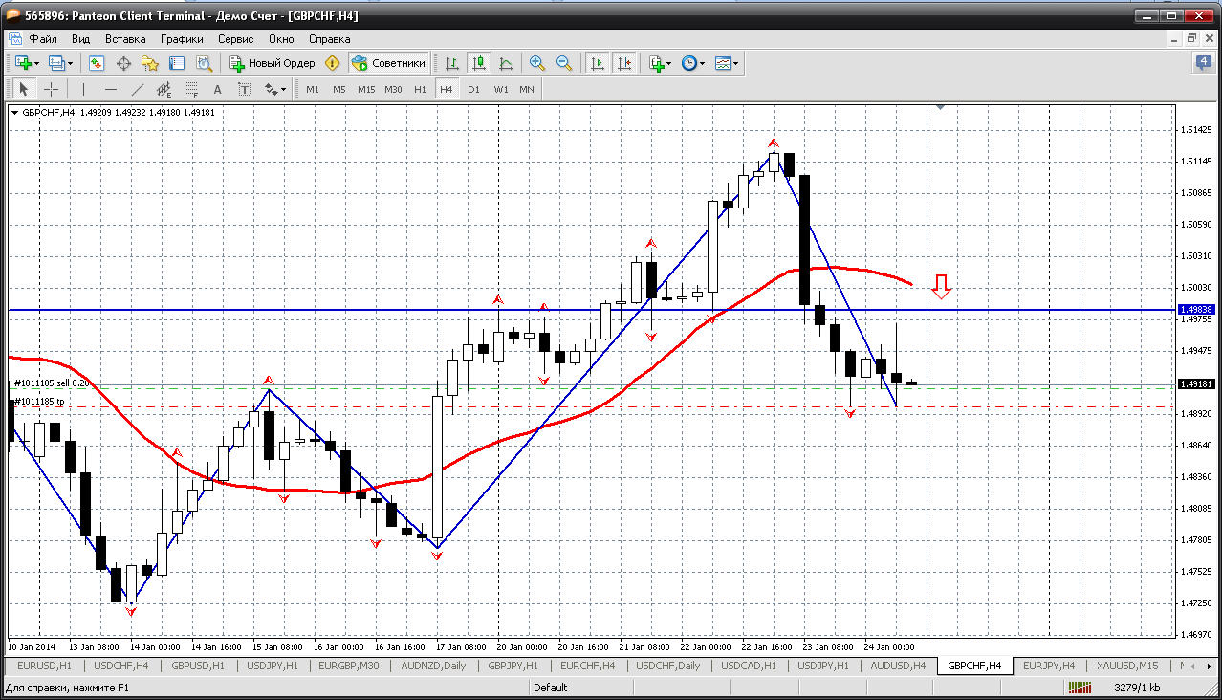Select the Crosshair tool
The image size is (1222, 700).
pyautogui.click(x=52, y=89)
